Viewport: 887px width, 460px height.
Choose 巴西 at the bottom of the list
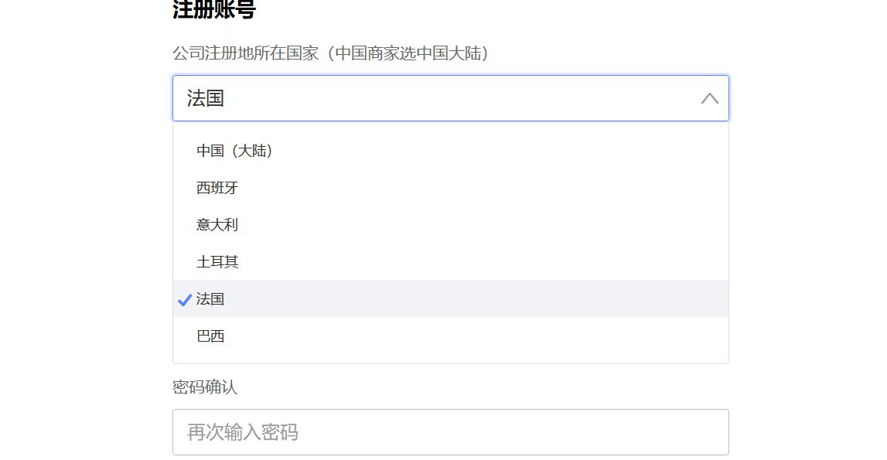pyautogui.click(x=210, y=336)
